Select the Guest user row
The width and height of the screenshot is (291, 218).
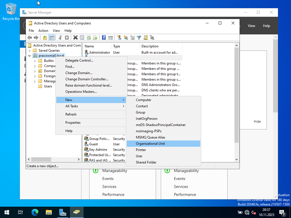coord(105,144)
